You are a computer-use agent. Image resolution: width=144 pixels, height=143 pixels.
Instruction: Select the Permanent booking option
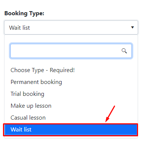click(71, 82)
